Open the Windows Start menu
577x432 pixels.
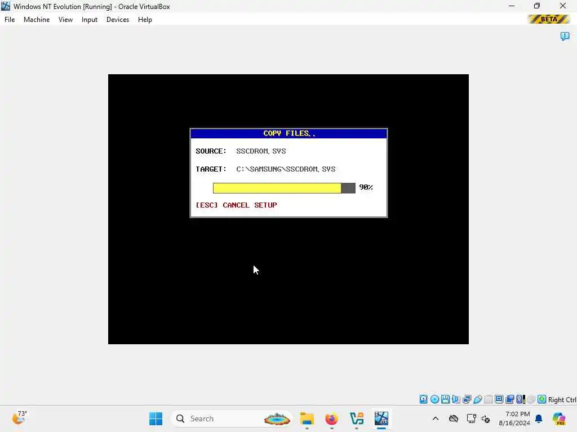coord(156,418)
